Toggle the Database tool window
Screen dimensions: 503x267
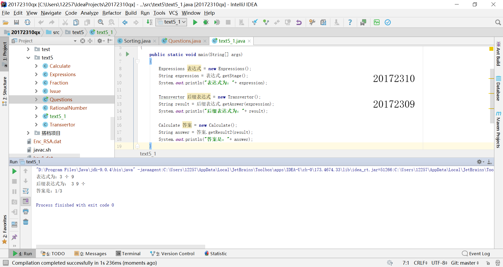click(x=498, y=88)
